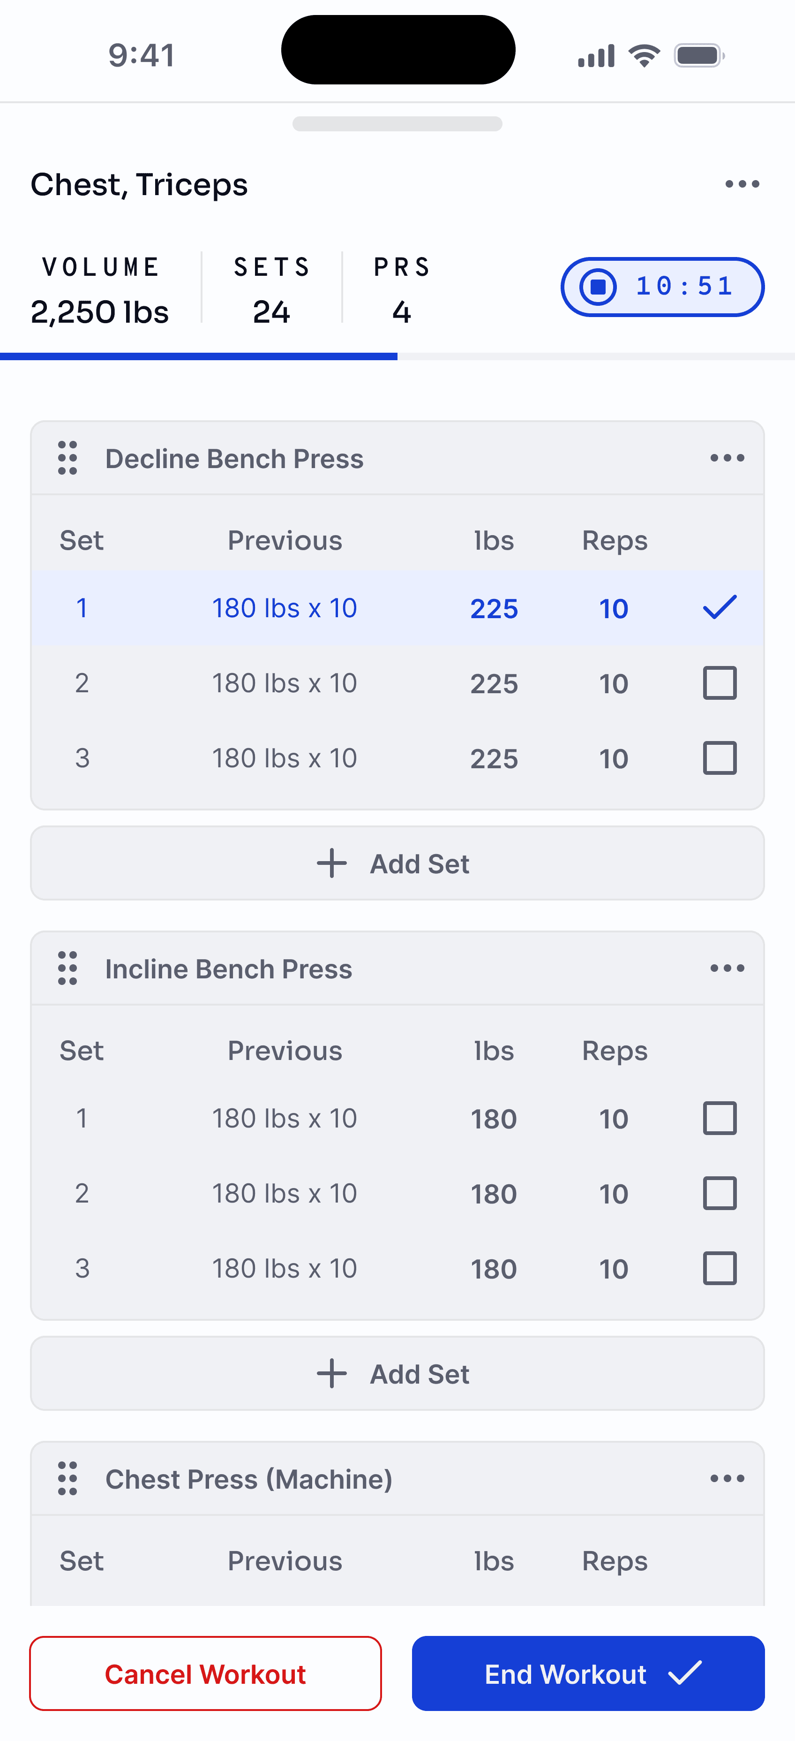Grab the Decline Bench Press drag handle

point(67,458)
